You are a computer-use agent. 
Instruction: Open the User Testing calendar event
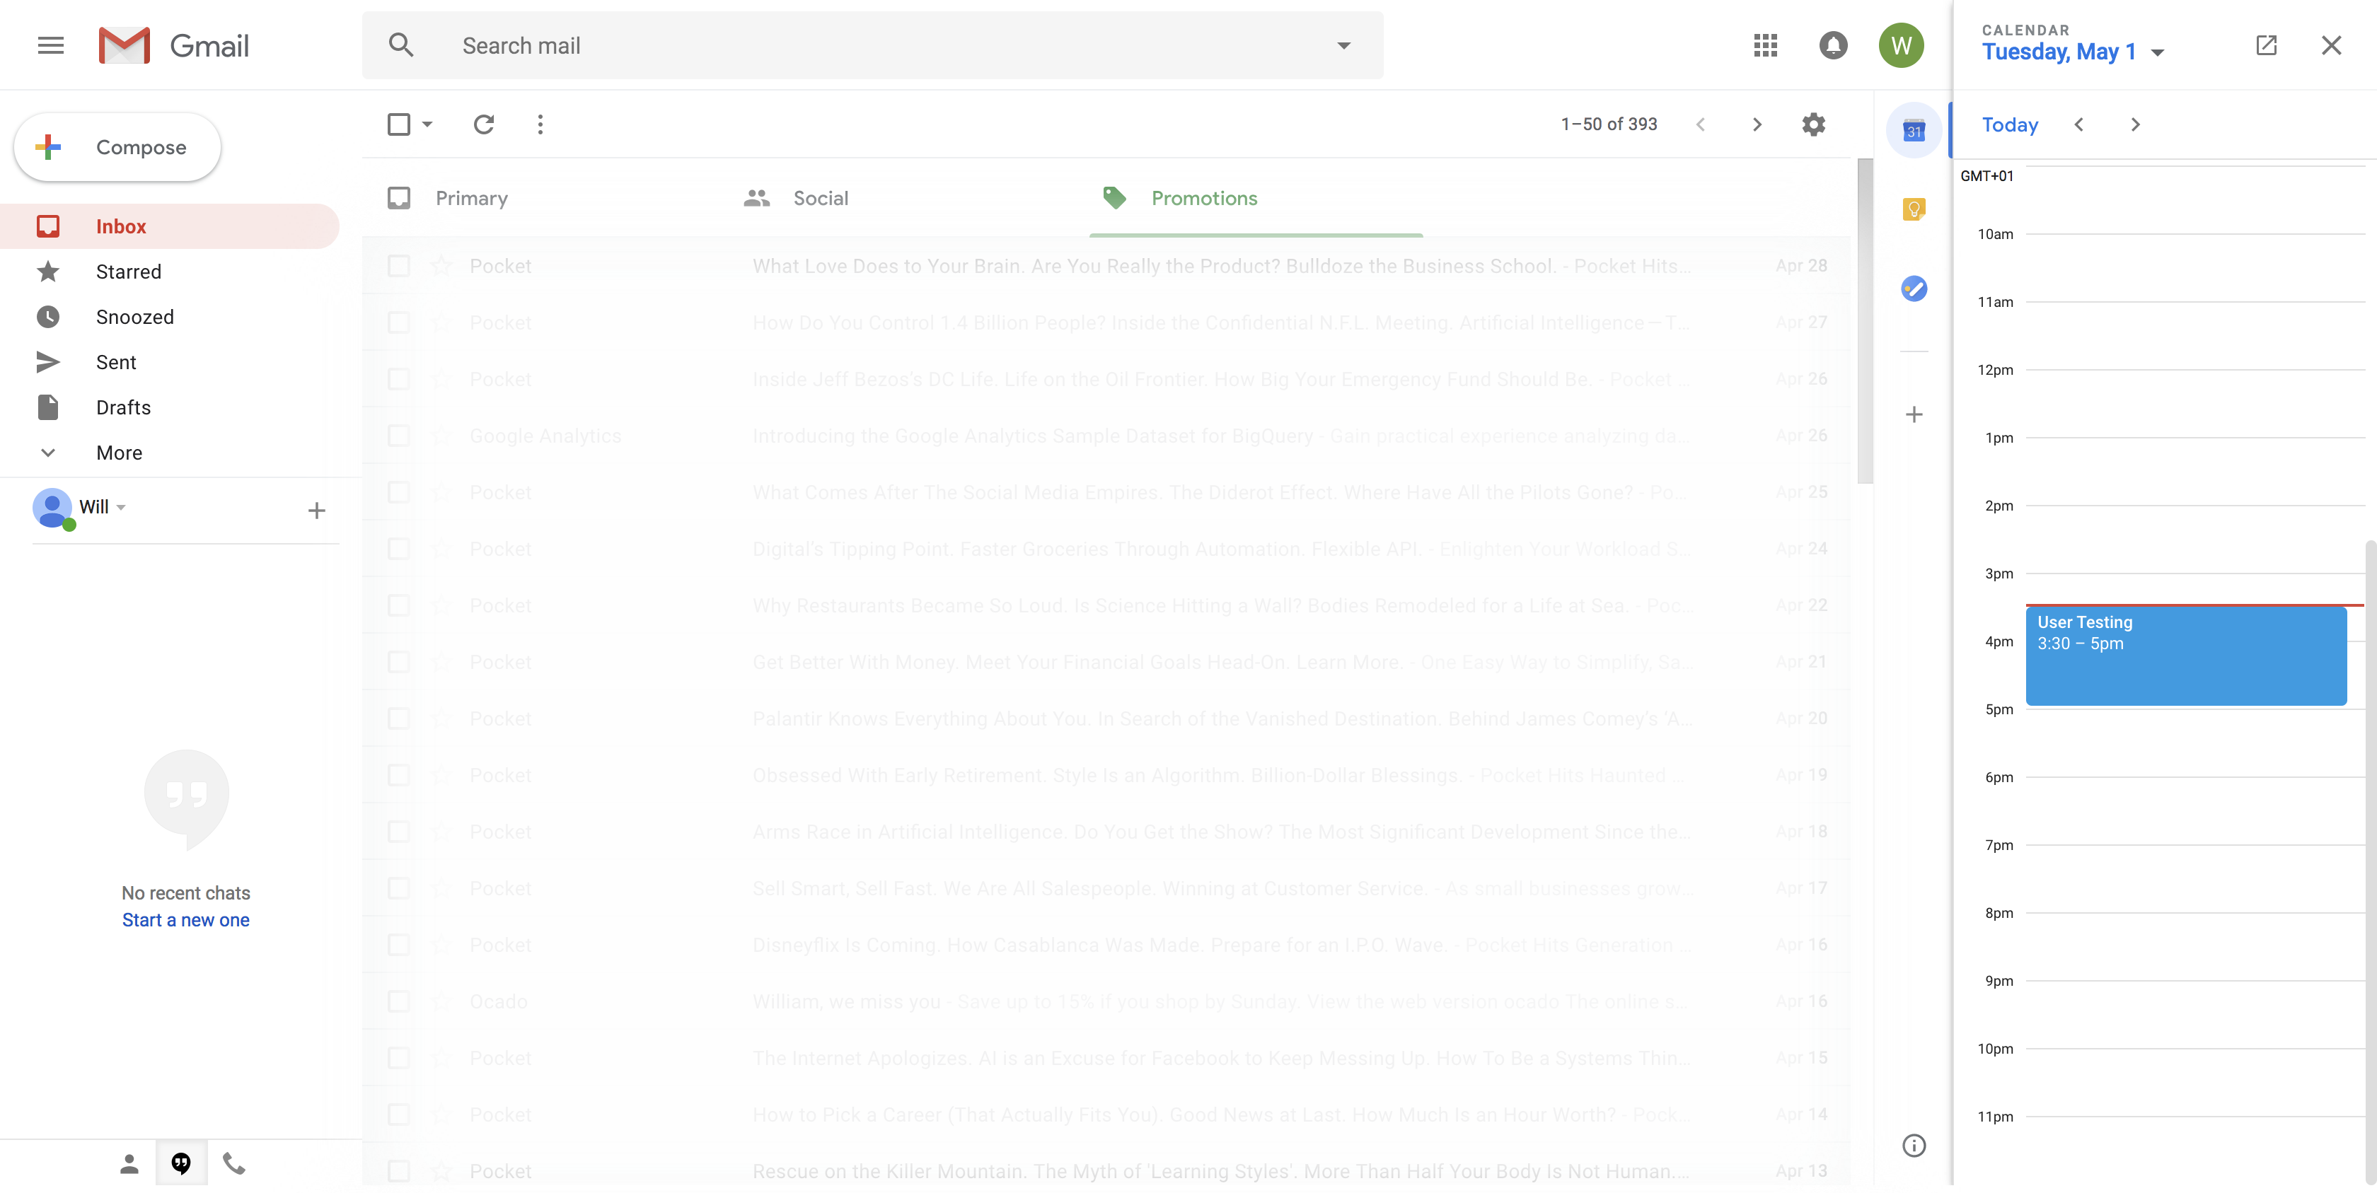pyautogui.click(x=2185, y=655)
